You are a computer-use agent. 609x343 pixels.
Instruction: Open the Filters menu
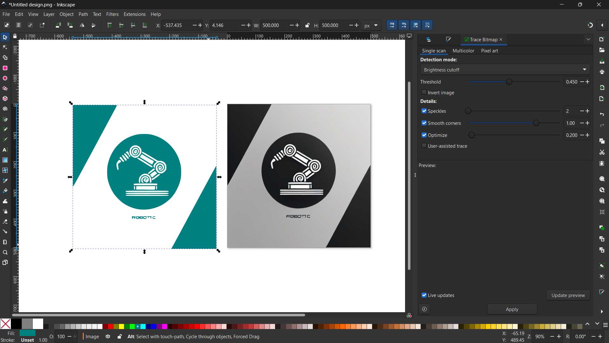click(112, 14)
